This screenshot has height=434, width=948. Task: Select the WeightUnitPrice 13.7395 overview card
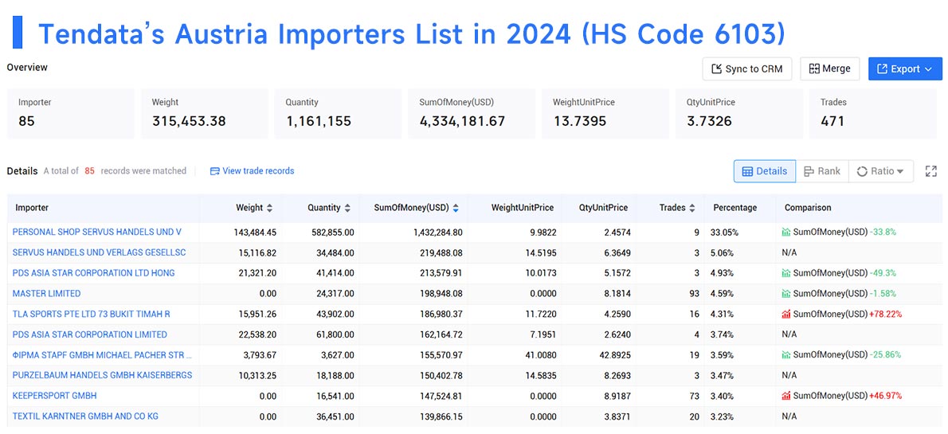(x=605, y=114)
